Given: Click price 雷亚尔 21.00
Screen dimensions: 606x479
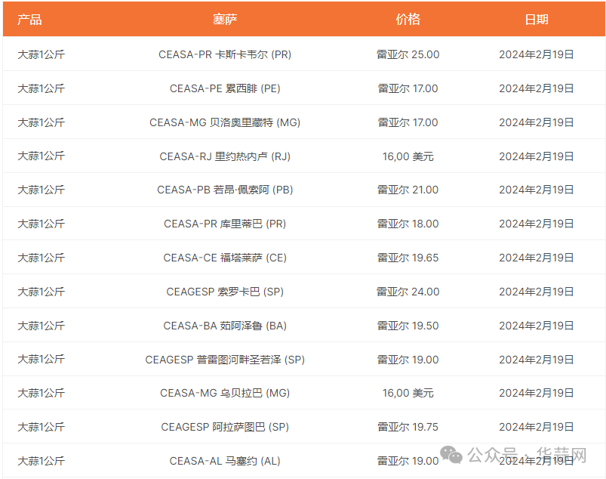Looking at the screenshot, I should coord(408,190).
